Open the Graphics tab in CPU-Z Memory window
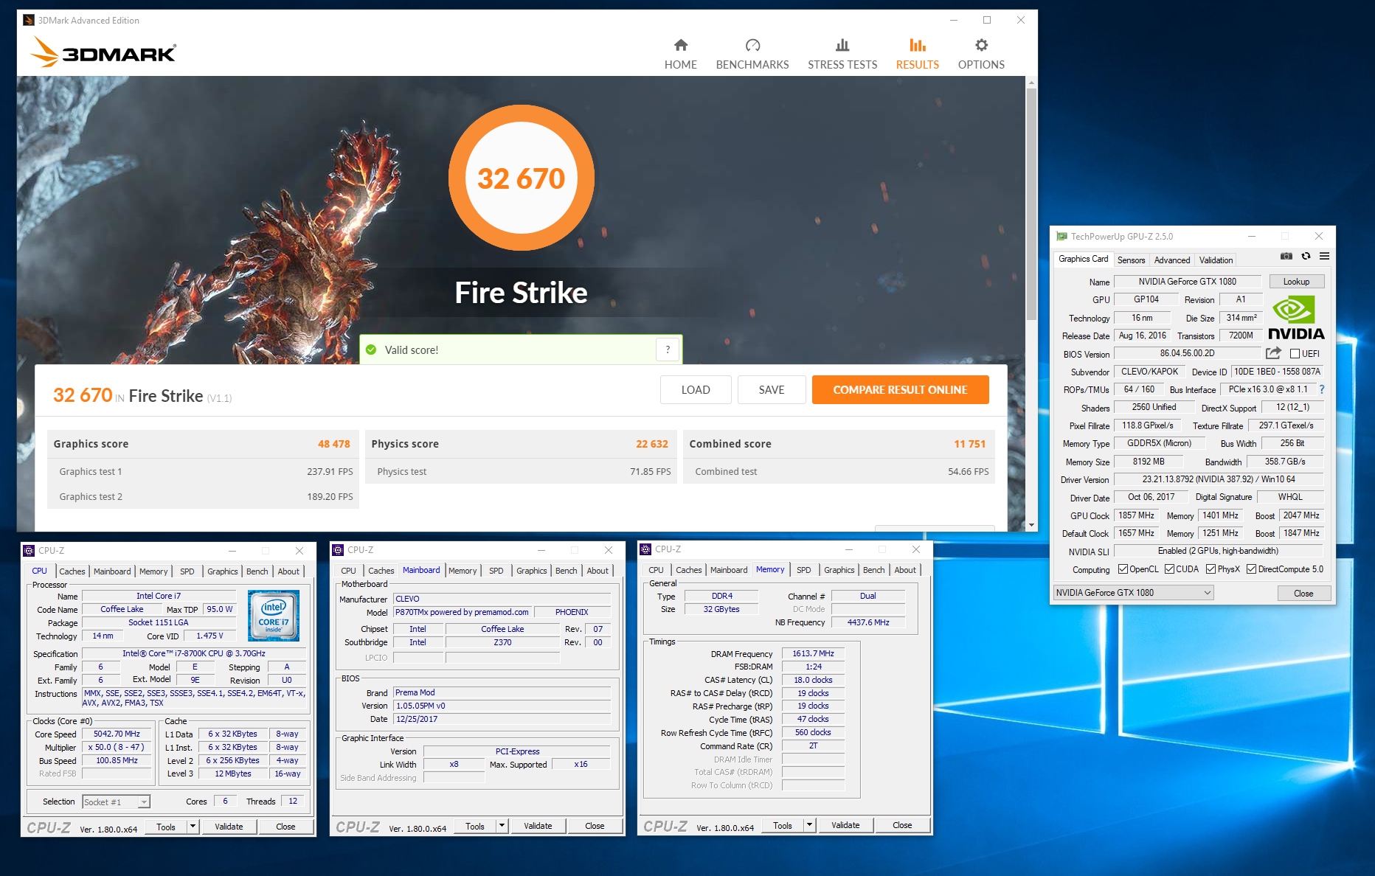1375x876 pixels. click(839, 570)
